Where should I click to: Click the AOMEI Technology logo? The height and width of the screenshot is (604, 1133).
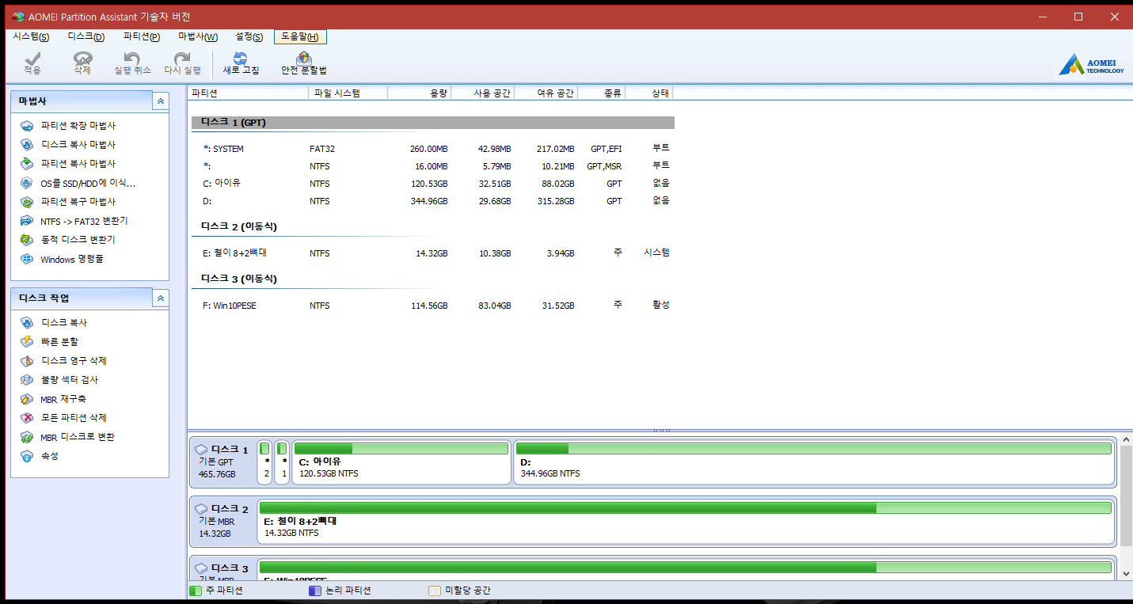[1091, 65]
